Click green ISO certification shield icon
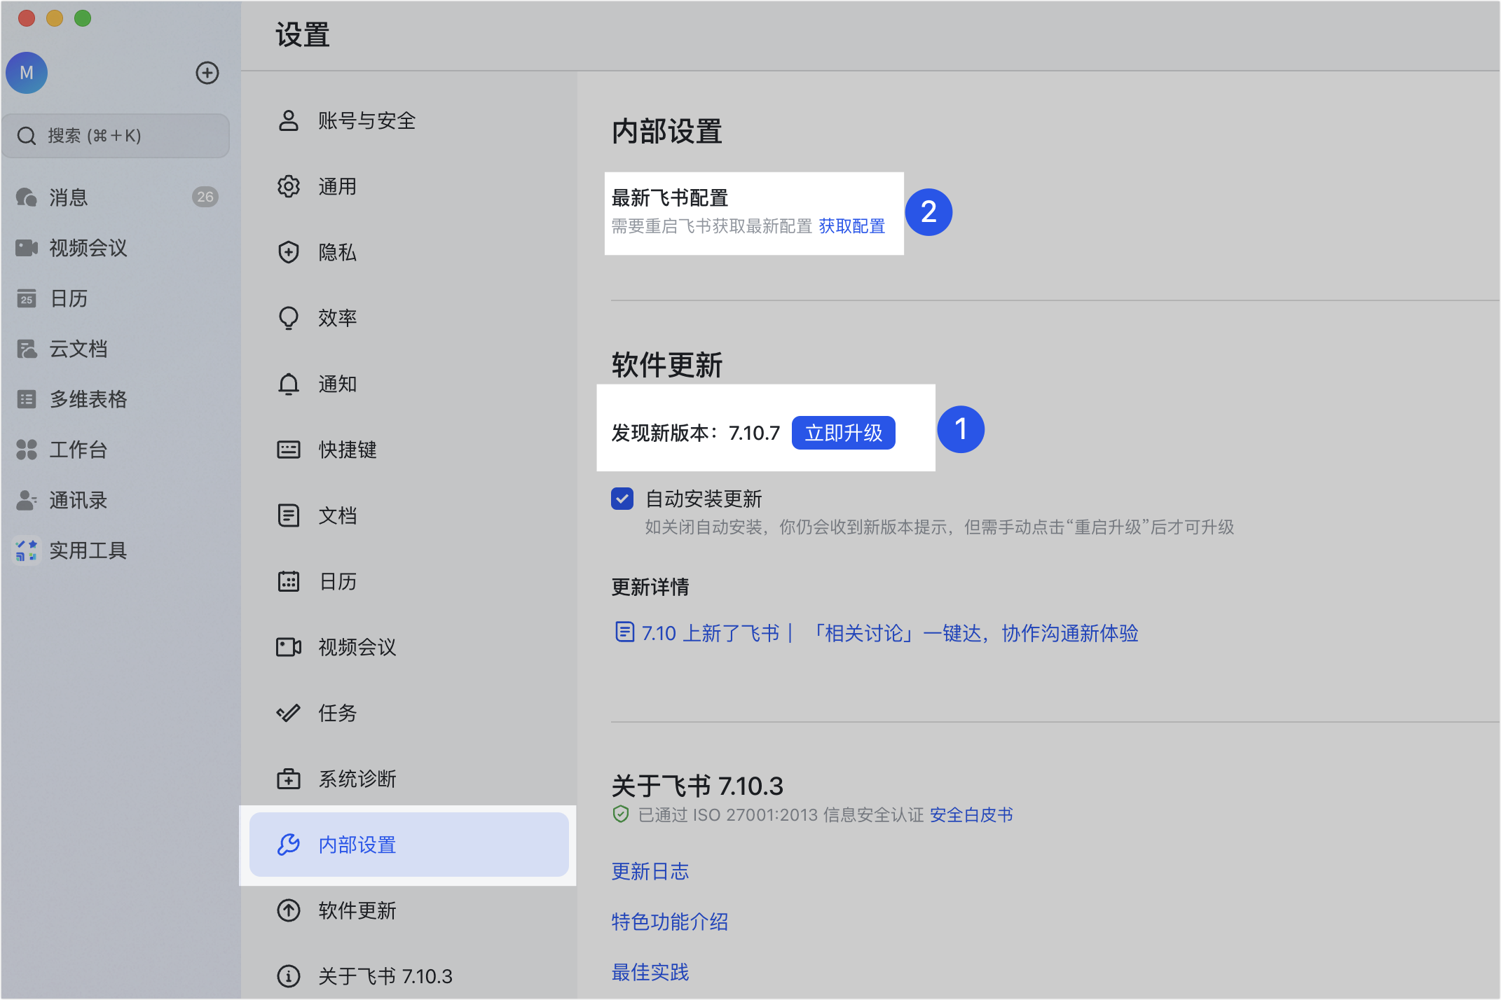 (621, 814)
